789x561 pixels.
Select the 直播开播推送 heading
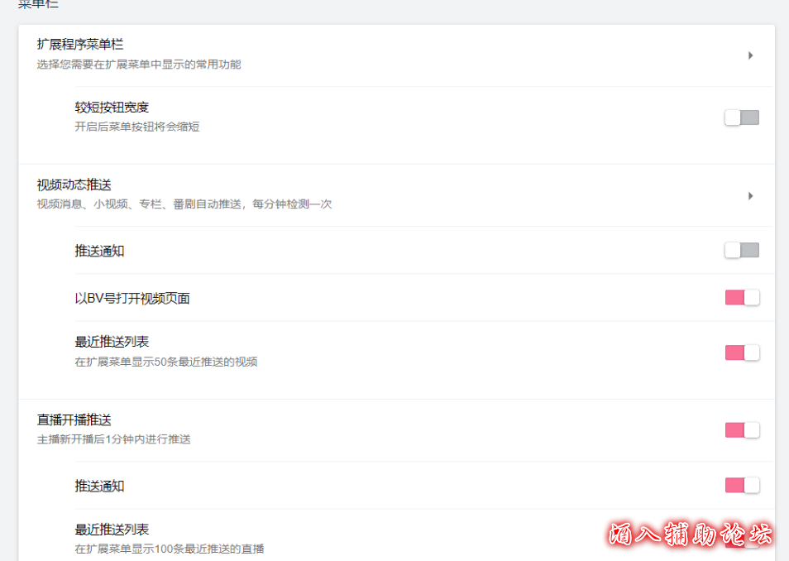click(x=74, y=420)
